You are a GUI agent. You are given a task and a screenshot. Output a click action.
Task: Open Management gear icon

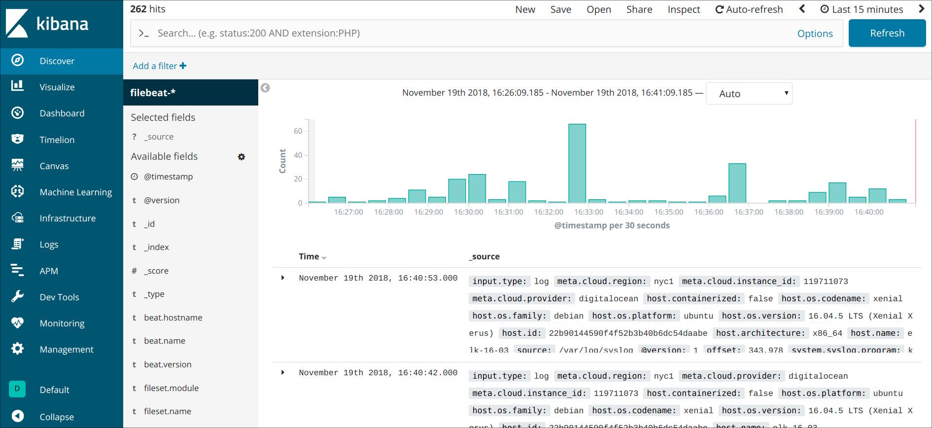tap(17, 349)
